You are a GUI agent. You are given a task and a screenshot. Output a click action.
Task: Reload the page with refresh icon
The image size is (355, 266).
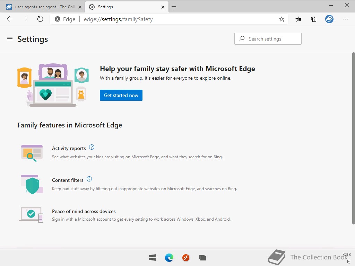[40, 19]
